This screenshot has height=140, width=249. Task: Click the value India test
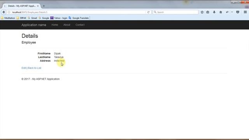(59, 61)
